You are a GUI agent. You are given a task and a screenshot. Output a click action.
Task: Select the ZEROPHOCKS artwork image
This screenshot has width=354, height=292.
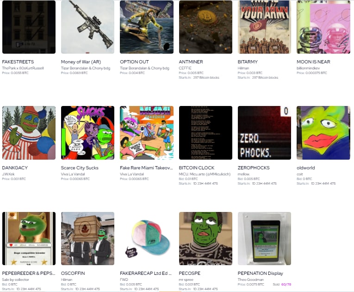click(264, 133)
